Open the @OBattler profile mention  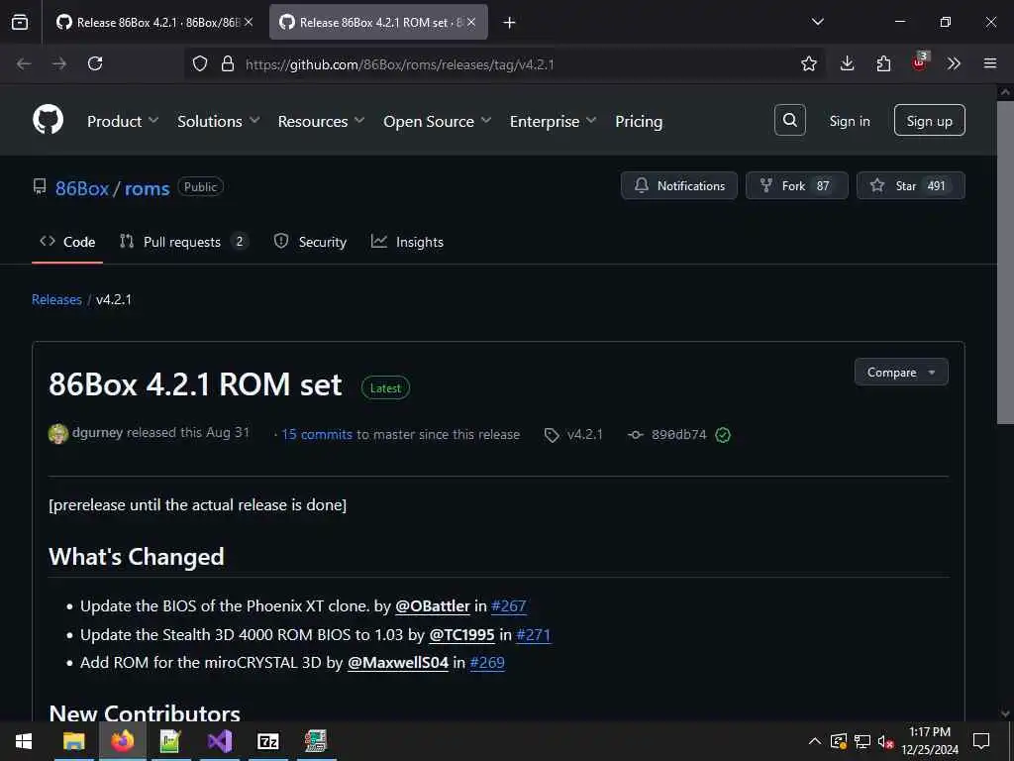tap(433, 606)
